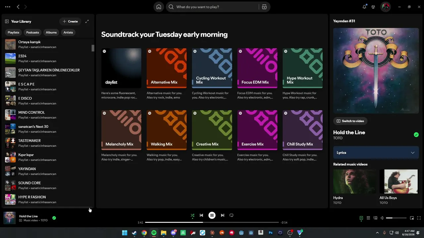
Task: Open the Focus EDM Mix card
Action: [x=257, y=74]
